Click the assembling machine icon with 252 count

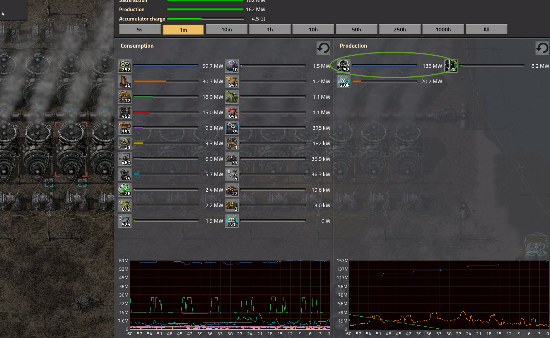tap(125, 66)
